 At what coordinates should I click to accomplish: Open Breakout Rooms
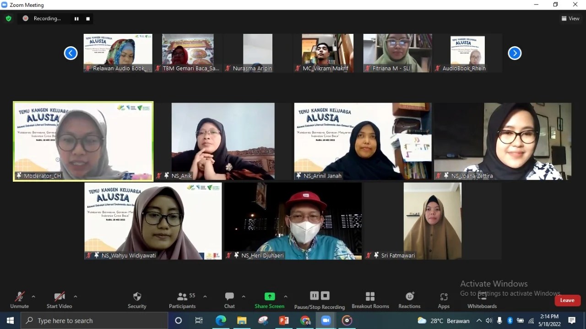tap(370, 300)
